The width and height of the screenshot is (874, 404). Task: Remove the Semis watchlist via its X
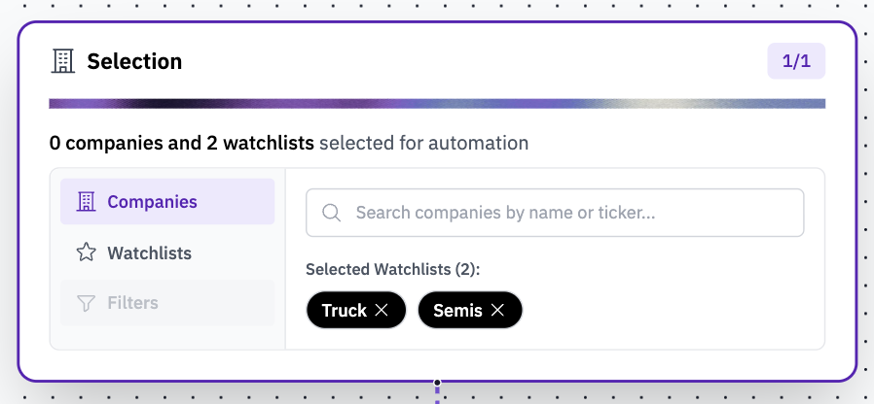[x=497, y=311]
